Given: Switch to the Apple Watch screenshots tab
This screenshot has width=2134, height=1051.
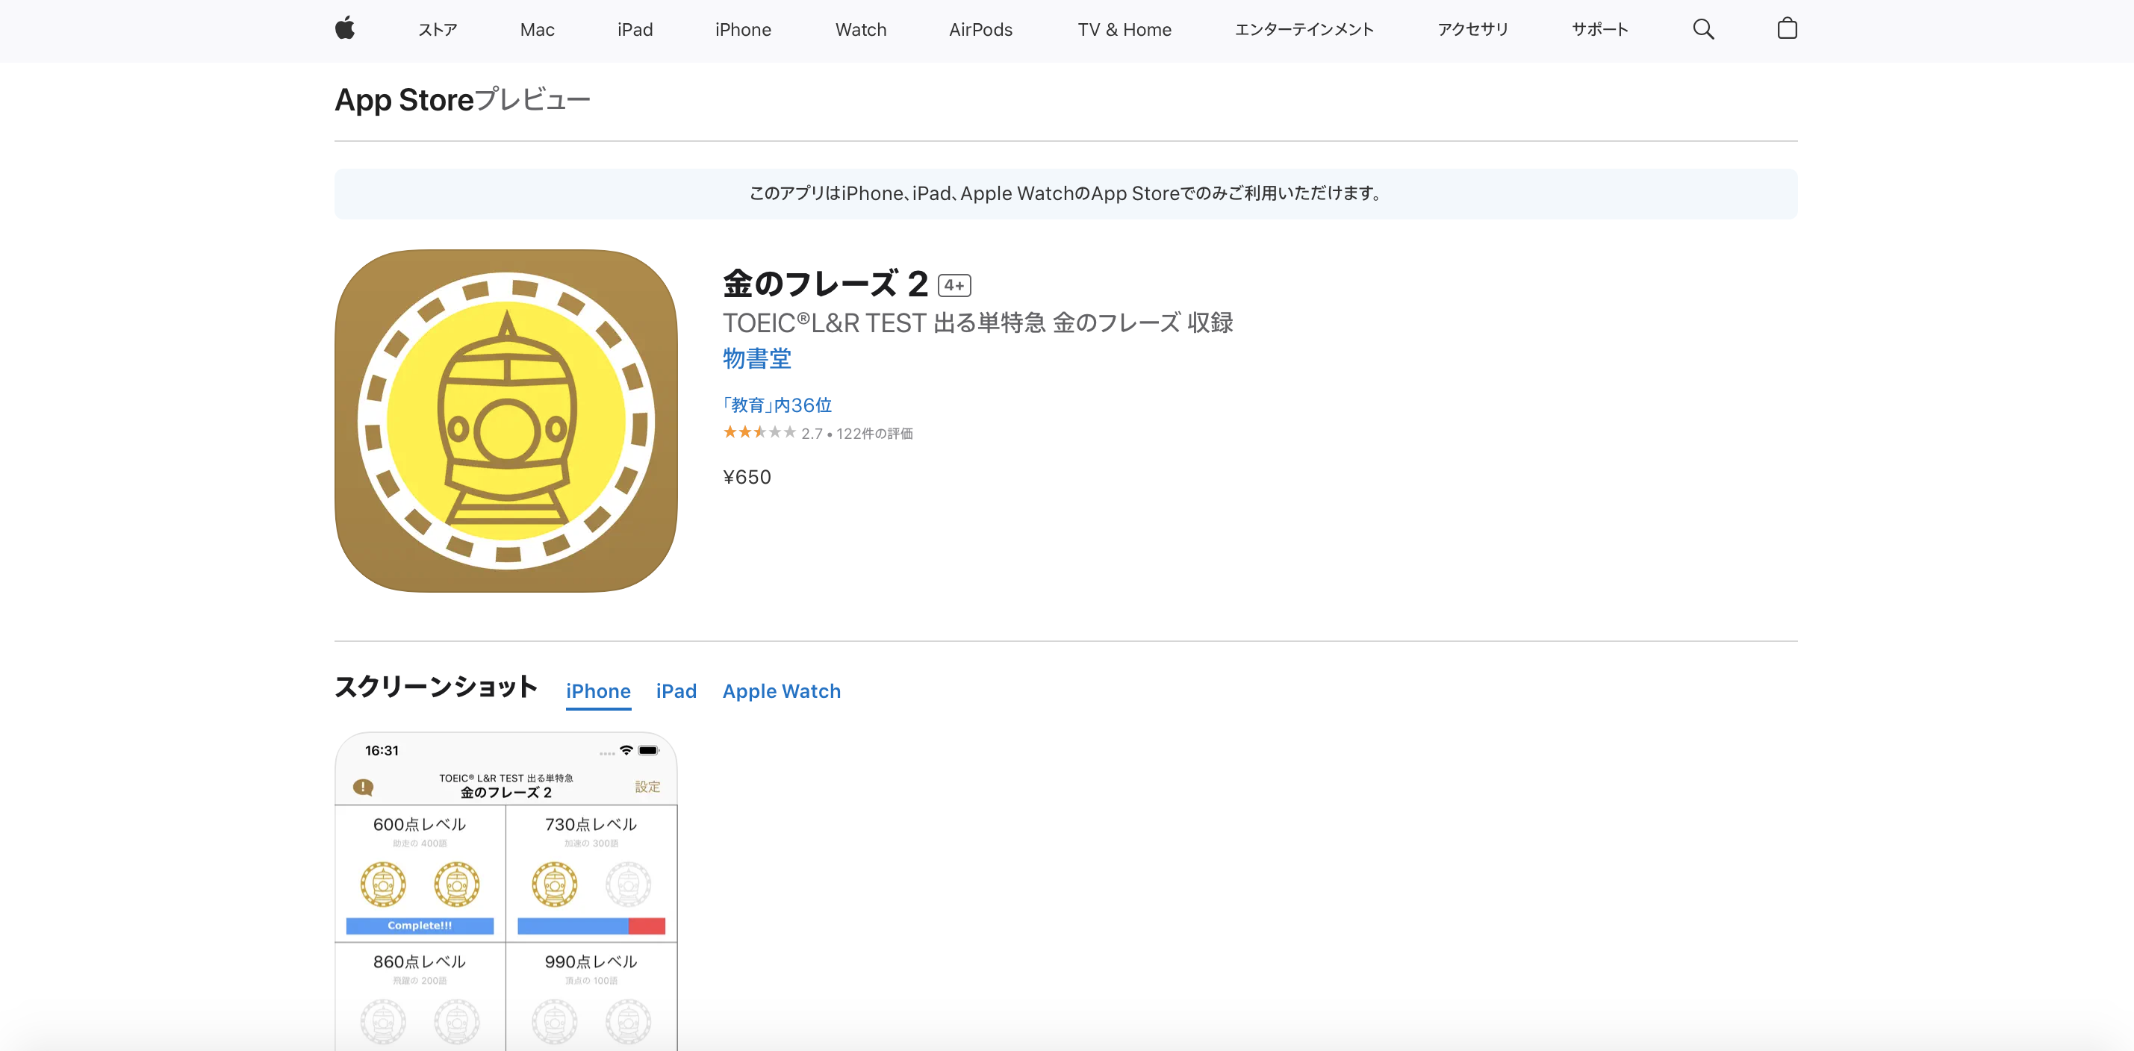Looking at the screenshot, I should 781,690.
